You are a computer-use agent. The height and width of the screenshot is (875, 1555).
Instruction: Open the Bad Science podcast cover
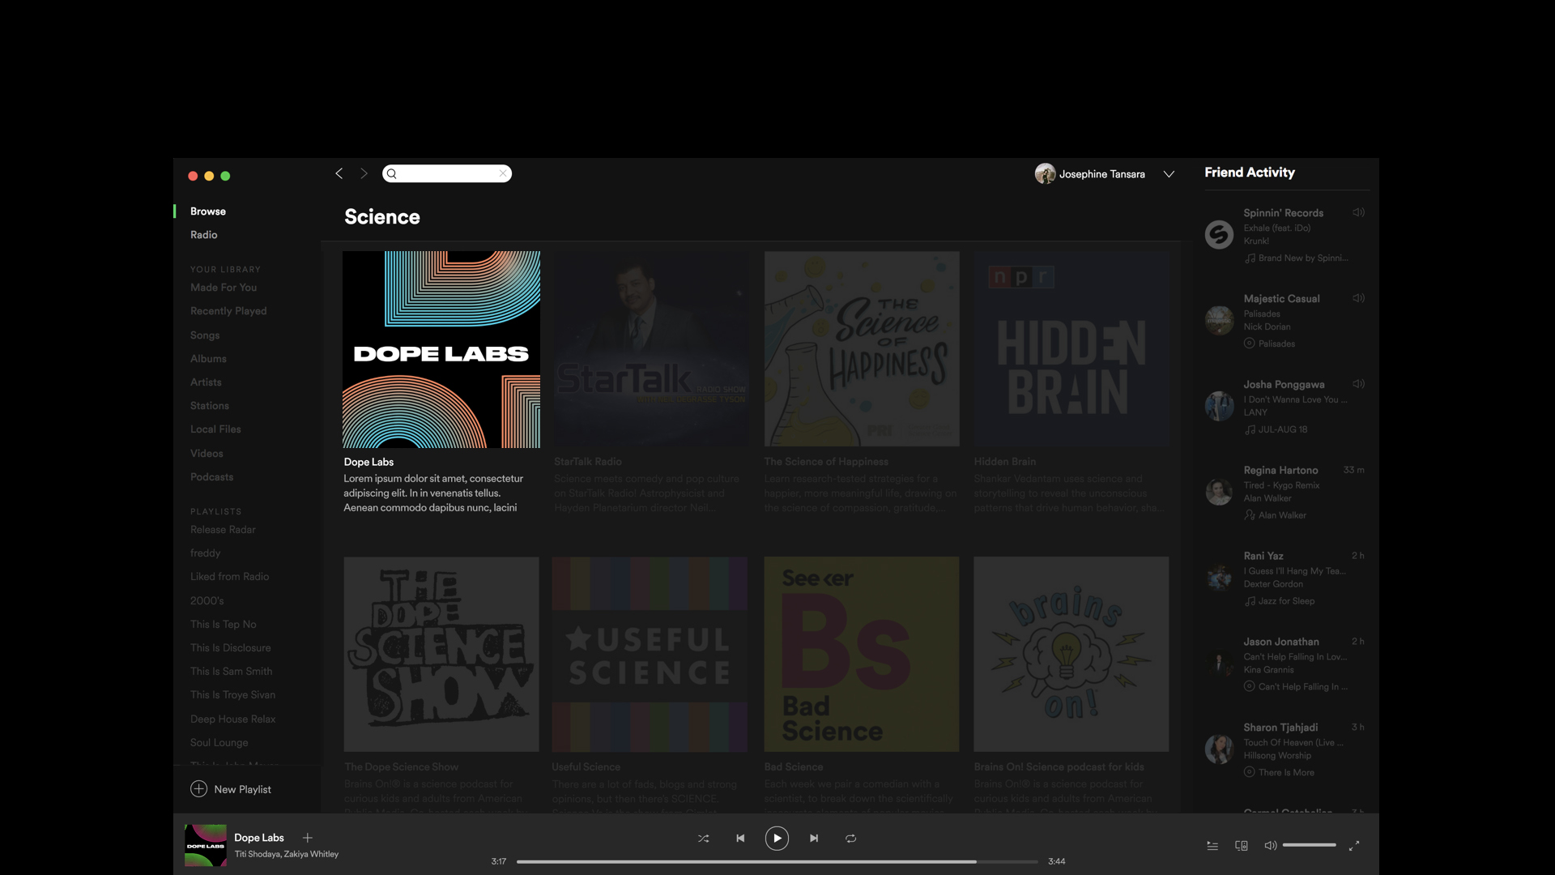862,654
